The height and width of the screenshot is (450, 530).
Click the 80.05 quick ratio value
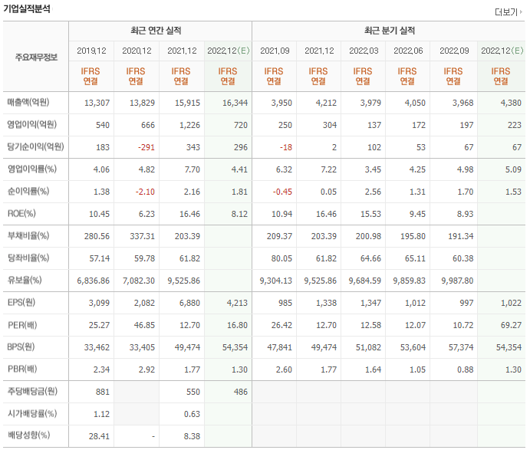click(281, 259)
